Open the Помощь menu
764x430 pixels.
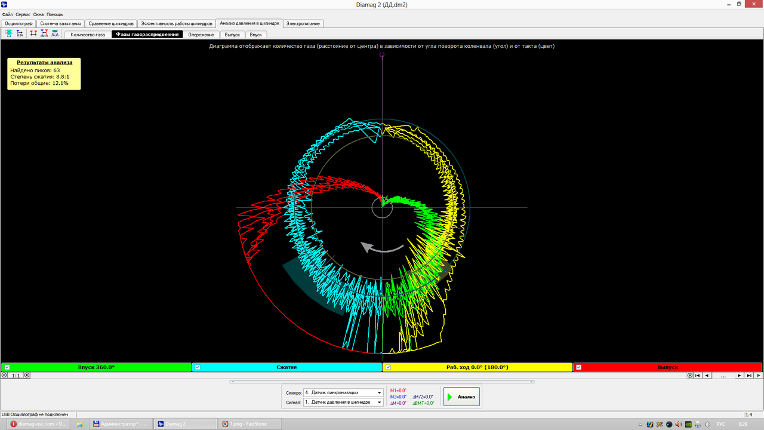pos(55,14)
